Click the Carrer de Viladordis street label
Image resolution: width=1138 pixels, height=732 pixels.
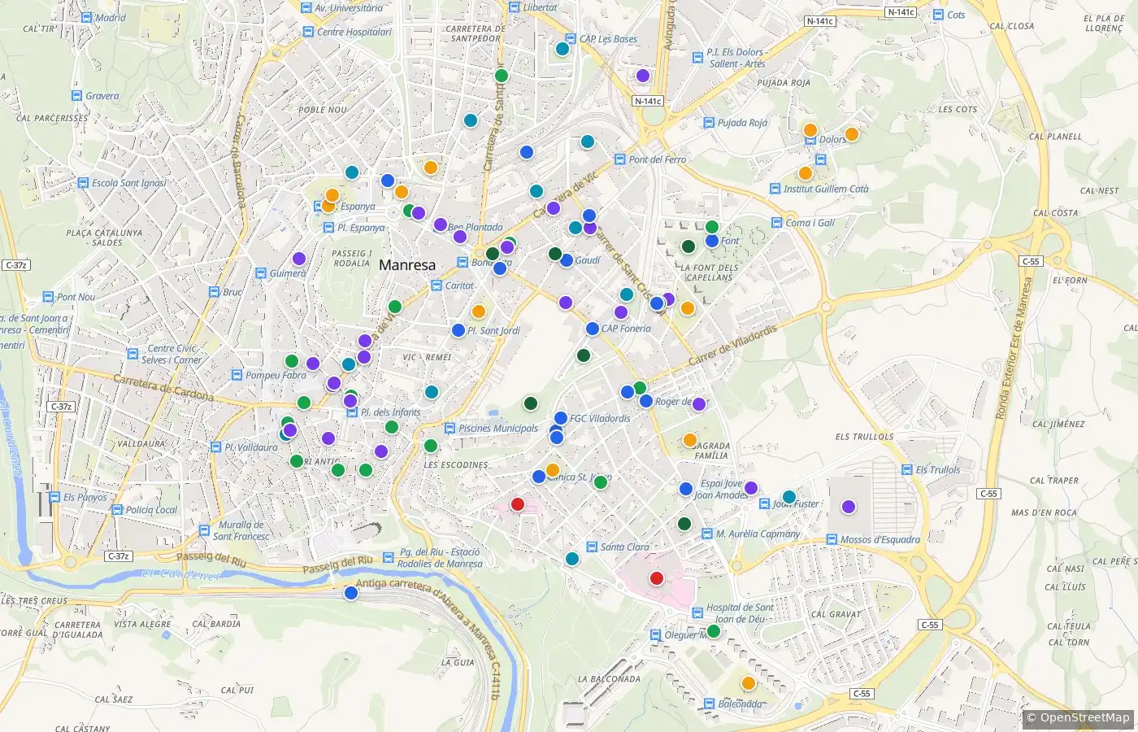(733, 346)
